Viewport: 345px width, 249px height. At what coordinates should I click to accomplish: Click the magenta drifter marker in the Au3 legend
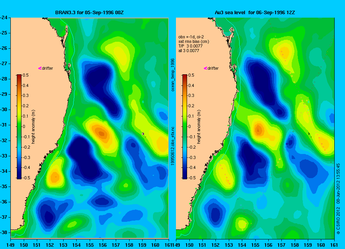coord(205,68)
